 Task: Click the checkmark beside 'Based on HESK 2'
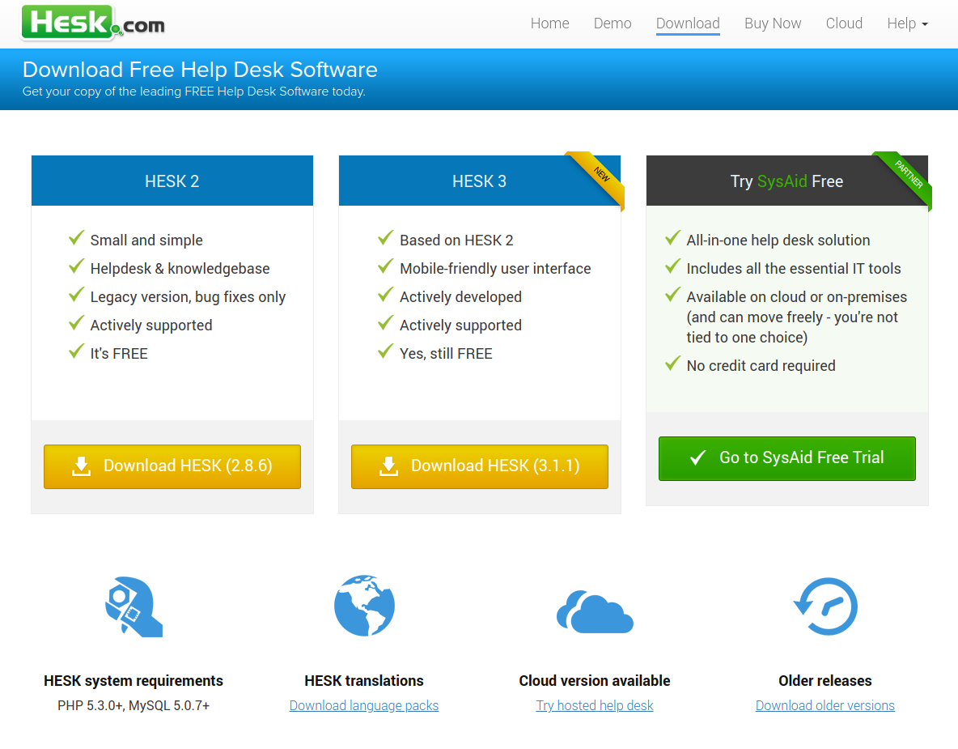tap(385, 238)
